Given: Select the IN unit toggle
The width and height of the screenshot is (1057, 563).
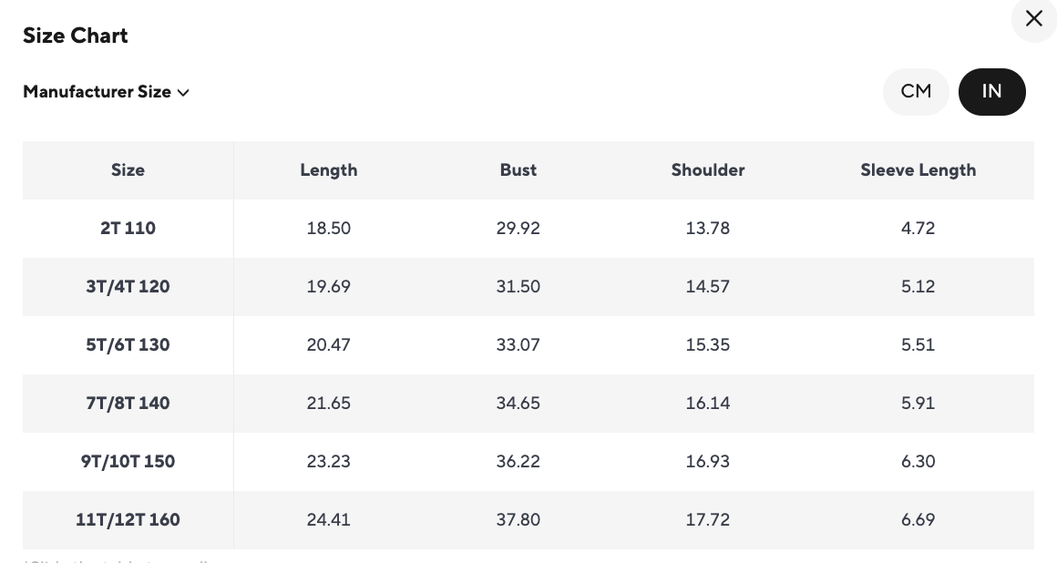Looking at the screenshot, I should click(x=991, y=91).
